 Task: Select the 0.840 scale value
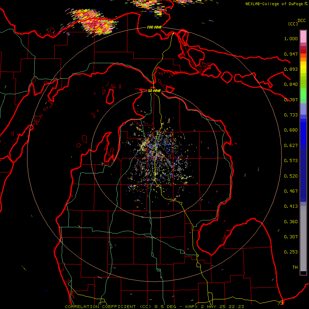coord(291,84)
